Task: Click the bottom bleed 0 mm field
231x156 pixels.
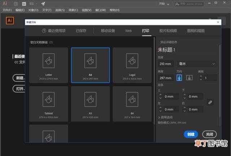Action: click(195, 96)
